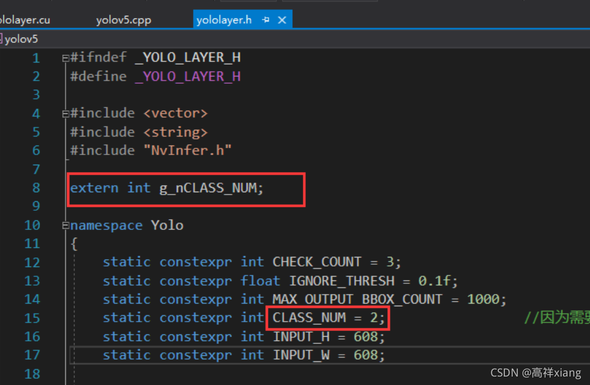Image resolution: width=590 pixels, height=385 pixels.
Task: Switch to the yolov5.cpp tab
Action: tap(123, 20)
